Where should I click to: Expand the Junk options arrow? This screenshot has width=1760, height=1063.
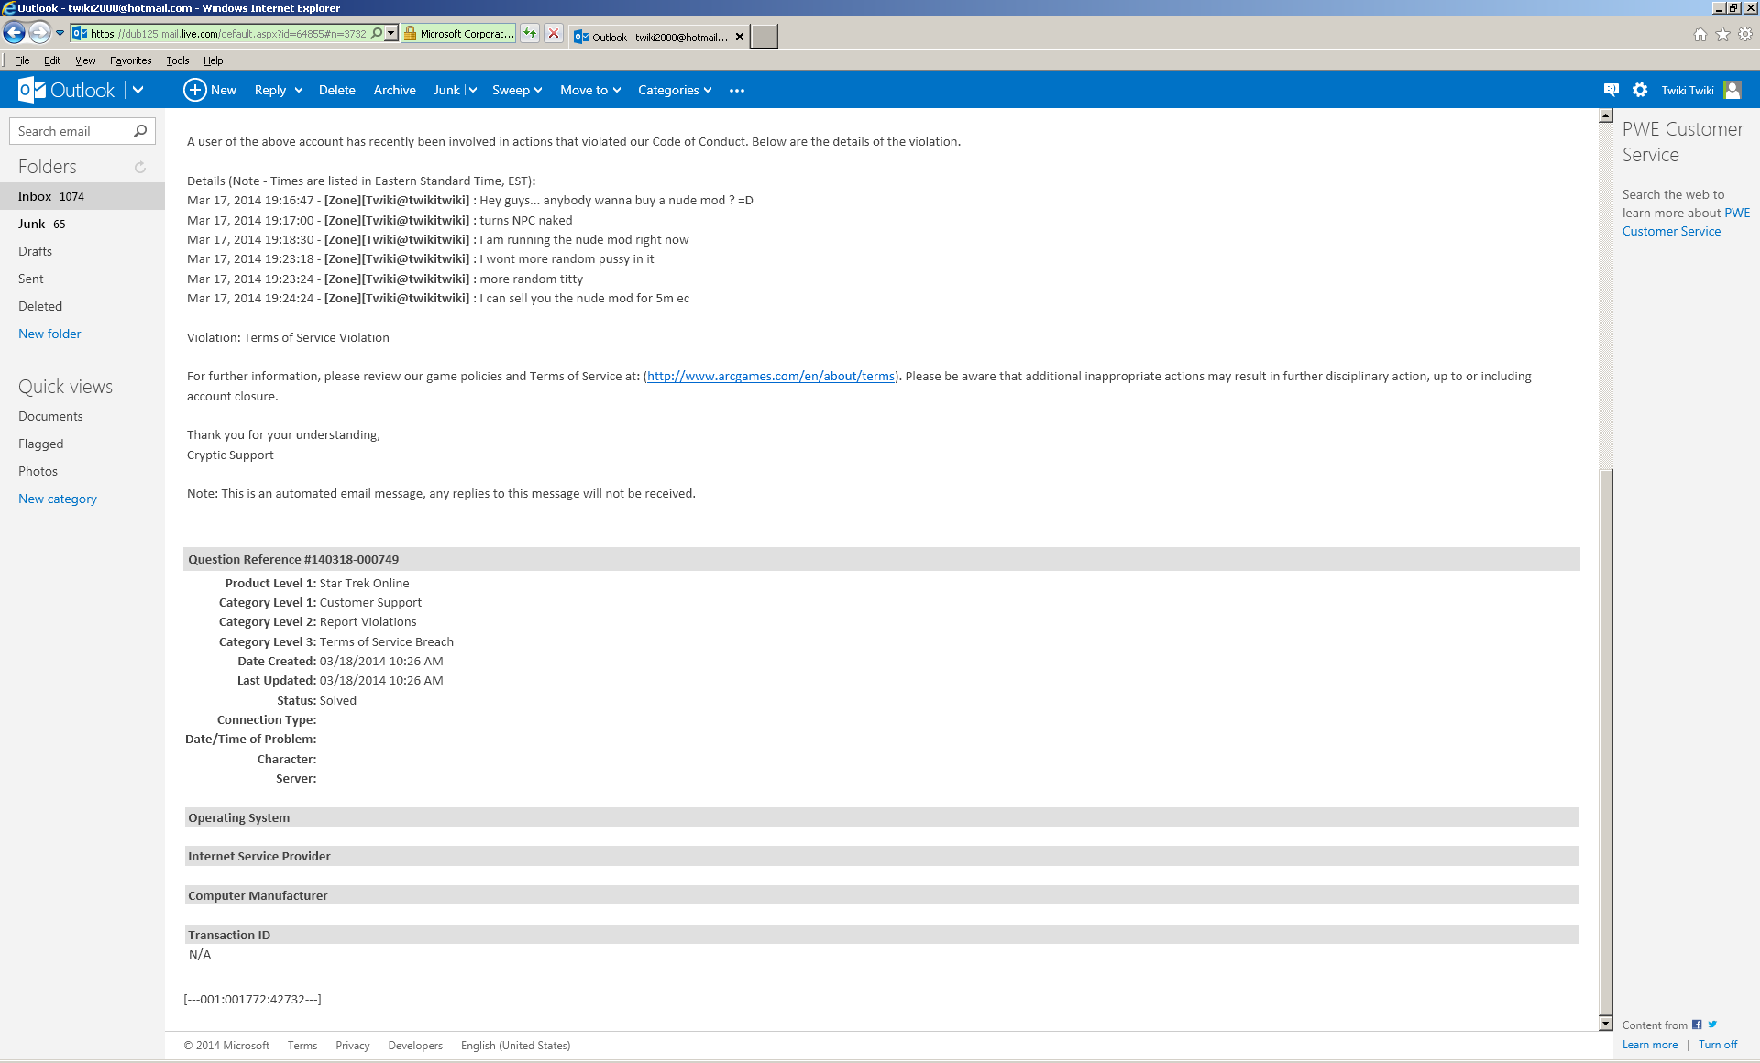(472, 91)
